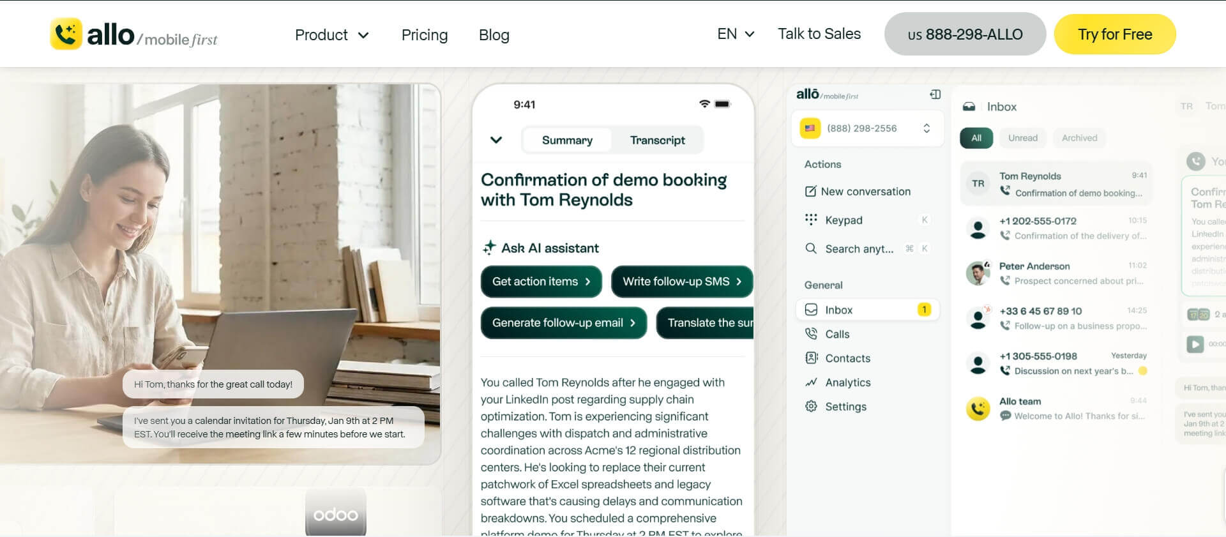Screen dimensions: 1226x537
Task: Click the audio play button in the preview
Action: pyautogui.click(x=1195, y=344)
